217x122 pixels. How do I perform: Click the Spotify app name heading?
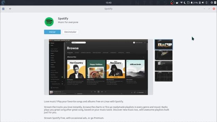63,18
